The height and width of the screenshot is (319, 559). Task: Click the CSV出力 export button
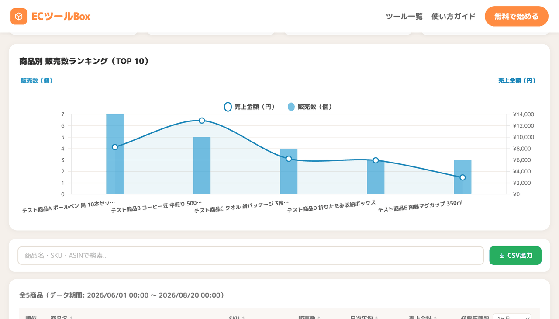coord(515,256)
